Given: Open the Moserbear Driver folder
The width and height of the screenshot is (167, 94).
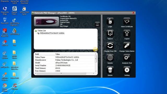Looking at the screenshot, I should [15, 66].
